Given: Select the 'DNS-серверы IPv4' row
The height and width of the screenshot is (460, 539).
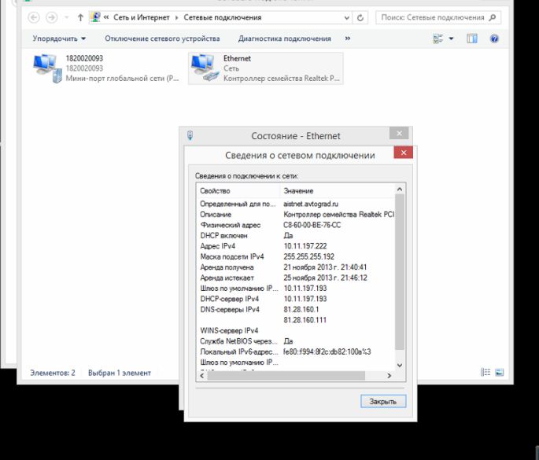Looking at the screenshot, I should pyautogui.click(x=296, y=310).
